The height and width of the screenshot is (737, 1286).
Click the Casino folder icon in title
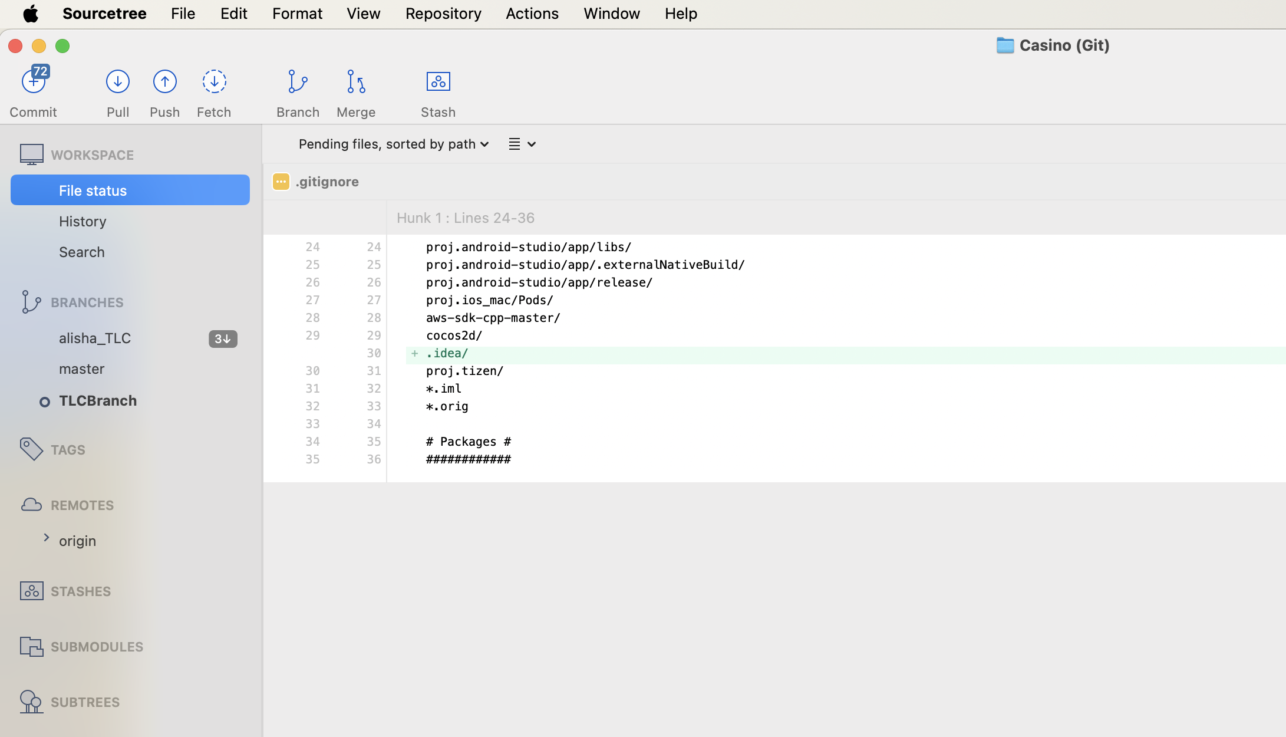1005,45
